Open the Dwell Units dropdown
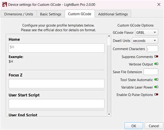Image resolution: width=164 pixels, height=130 pixels. (145, 41)
